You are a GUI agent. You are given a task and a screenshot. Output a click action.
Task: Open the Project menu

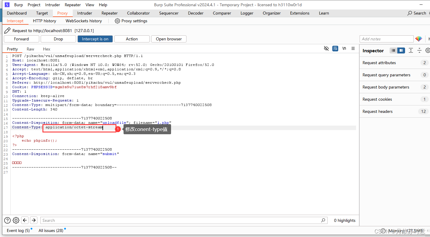pos(34,5)
